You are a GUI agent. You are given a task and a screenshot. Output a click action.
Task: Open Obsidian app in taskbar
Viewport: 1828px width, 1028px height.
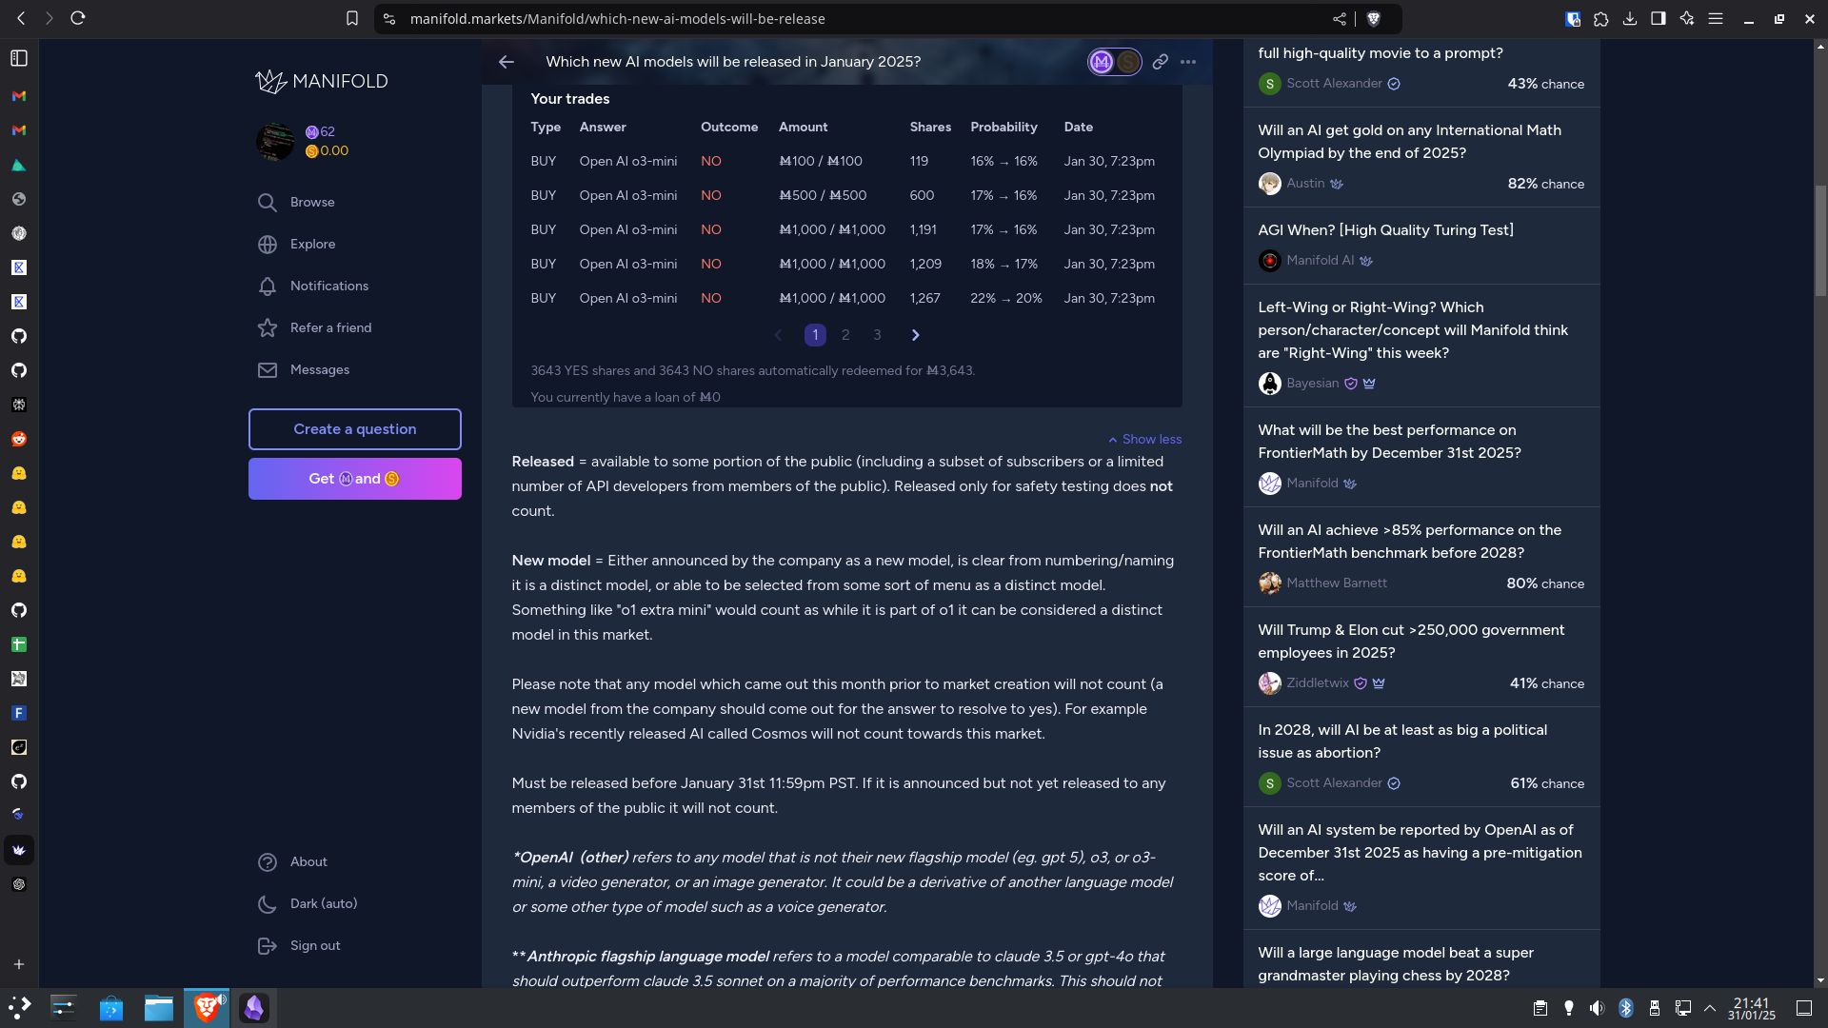254,1008
